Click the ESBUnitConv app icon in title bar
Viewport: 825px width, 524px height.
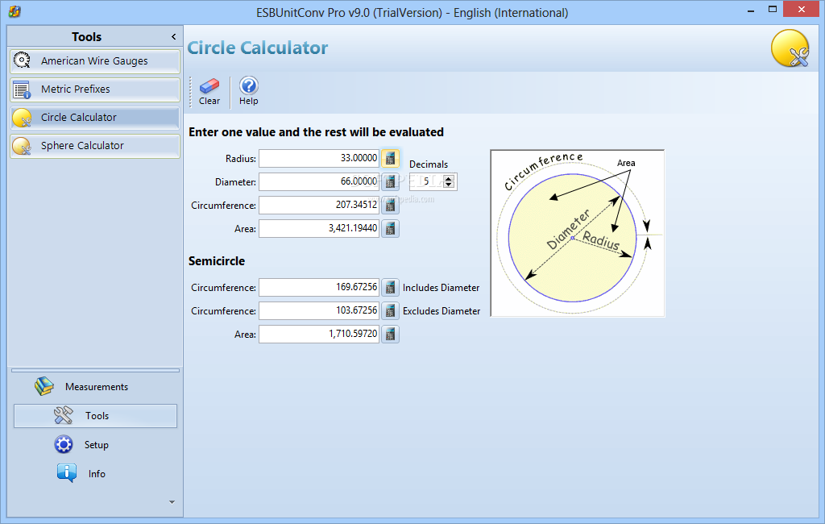15,11
